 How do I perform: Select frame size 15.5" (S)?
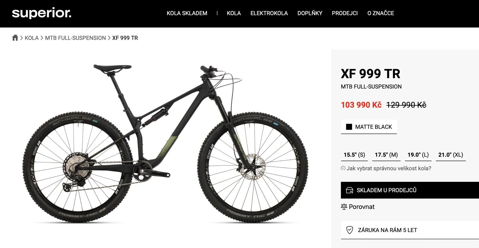pyautogui.click(x=354, y=155)
